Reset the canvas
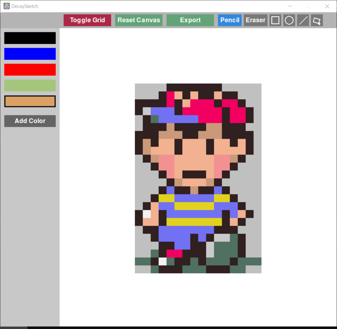Image resolution: width=337 pixels, height=329 pixels. 139,20
